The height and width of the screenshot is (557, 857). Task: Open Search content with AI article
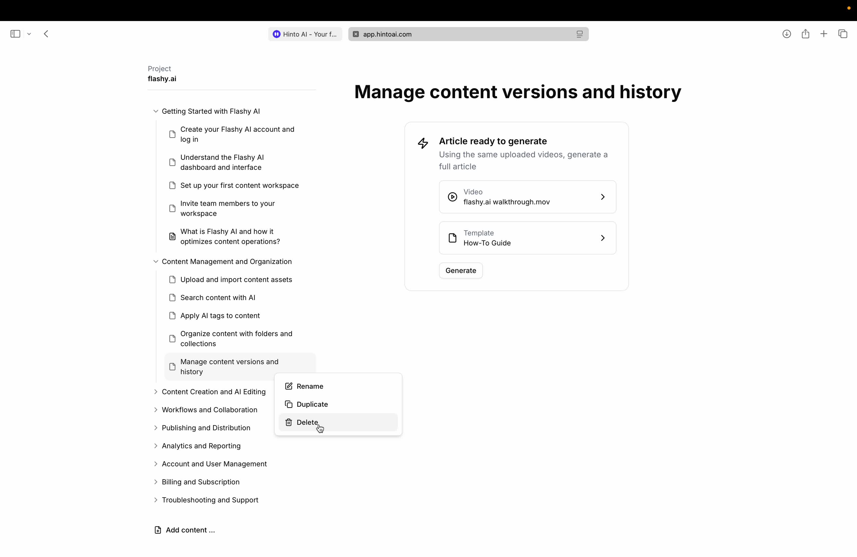tap(218, 298)
